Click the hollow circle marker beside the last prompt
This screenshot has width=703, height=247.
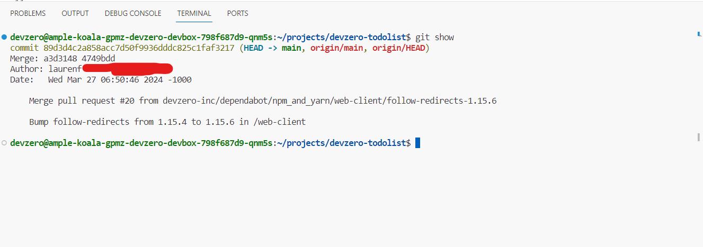(x=4, y=143)
